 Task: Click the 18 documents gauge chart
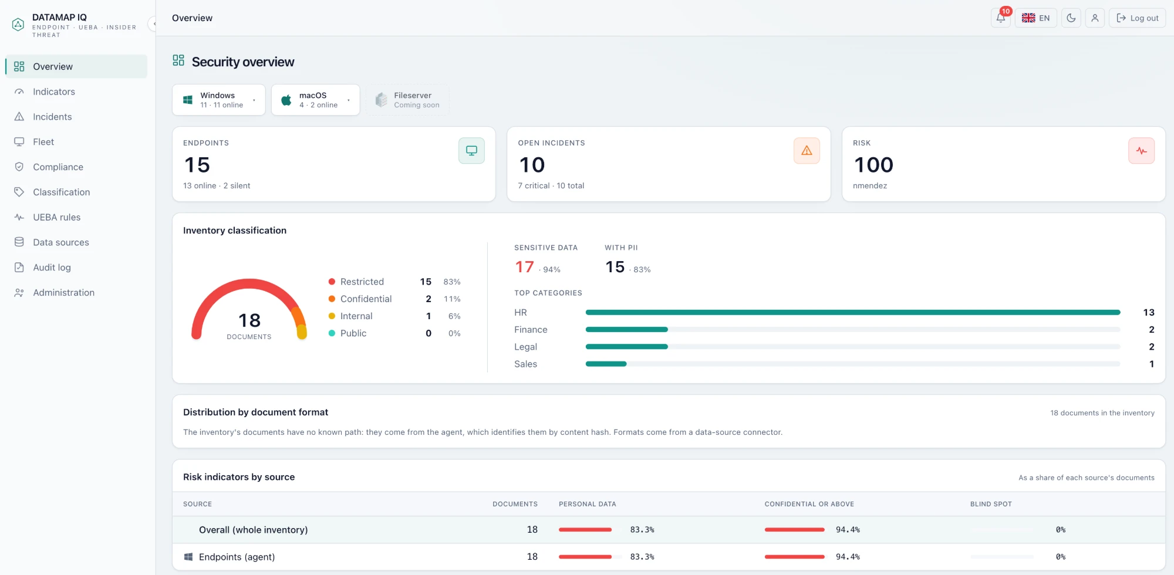[249, 309]
